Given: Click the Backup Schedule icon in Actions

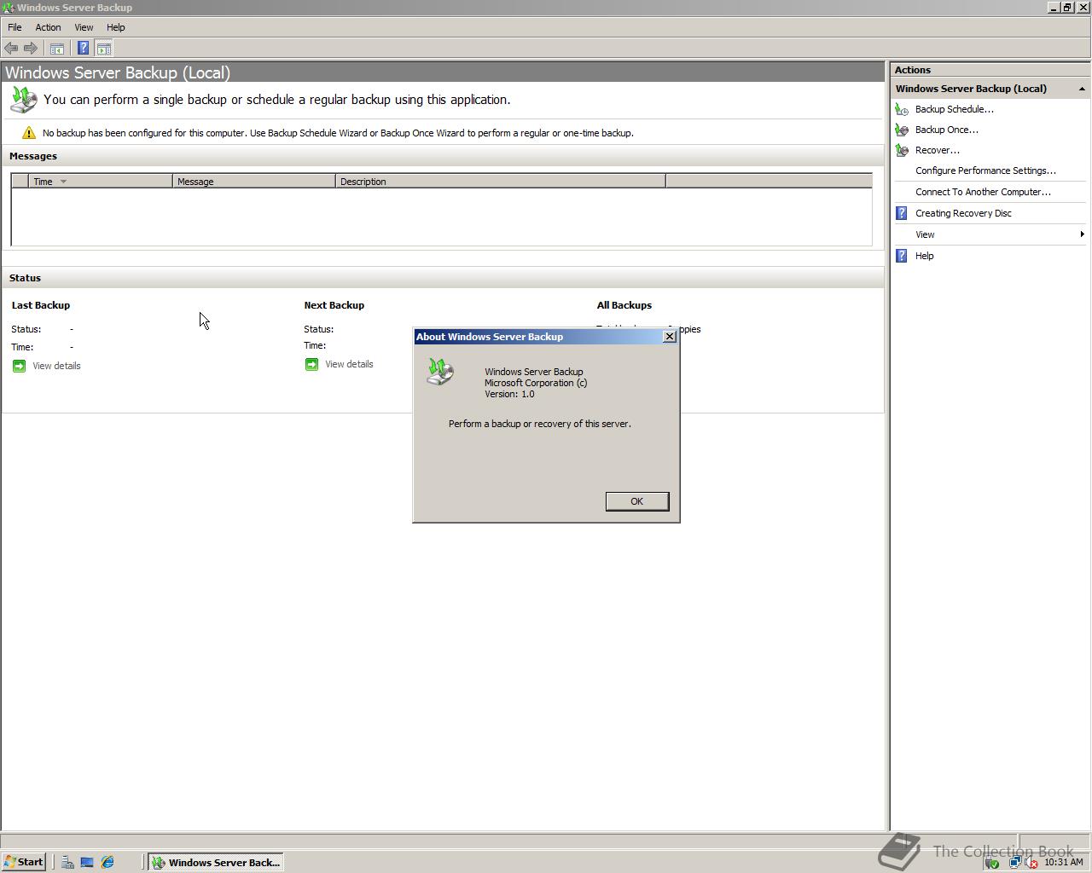Looking at the screenshot, I should 902,109.
